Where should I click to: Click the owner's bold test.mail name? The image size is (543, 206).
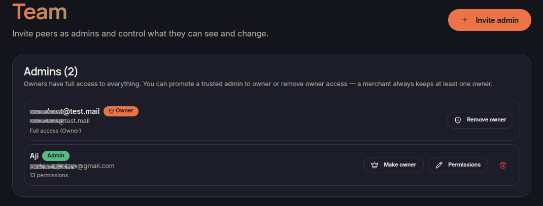click(65, 111)
